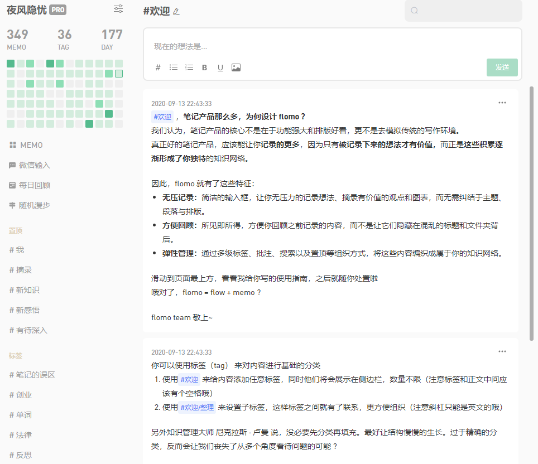This screenshot has width=538, height=464.
Task: Click the 发送 send button
Action: 502,67
